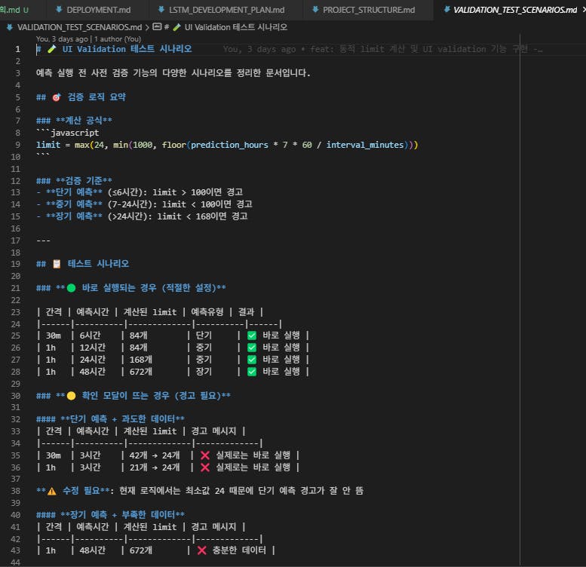Click line number 9 in the gutter
The width and height of the screenshot is (586, 567).
coord(17,145)
